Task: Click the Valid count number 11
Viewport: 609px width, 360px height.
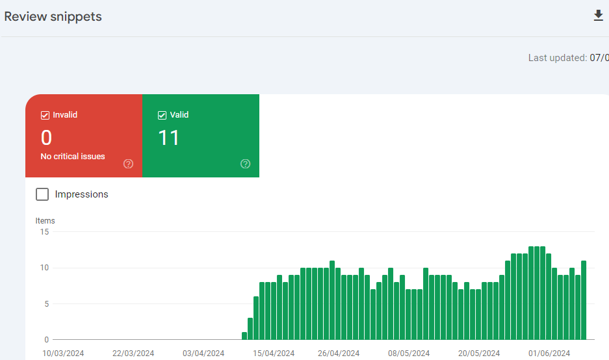Action: click(169, 138)
